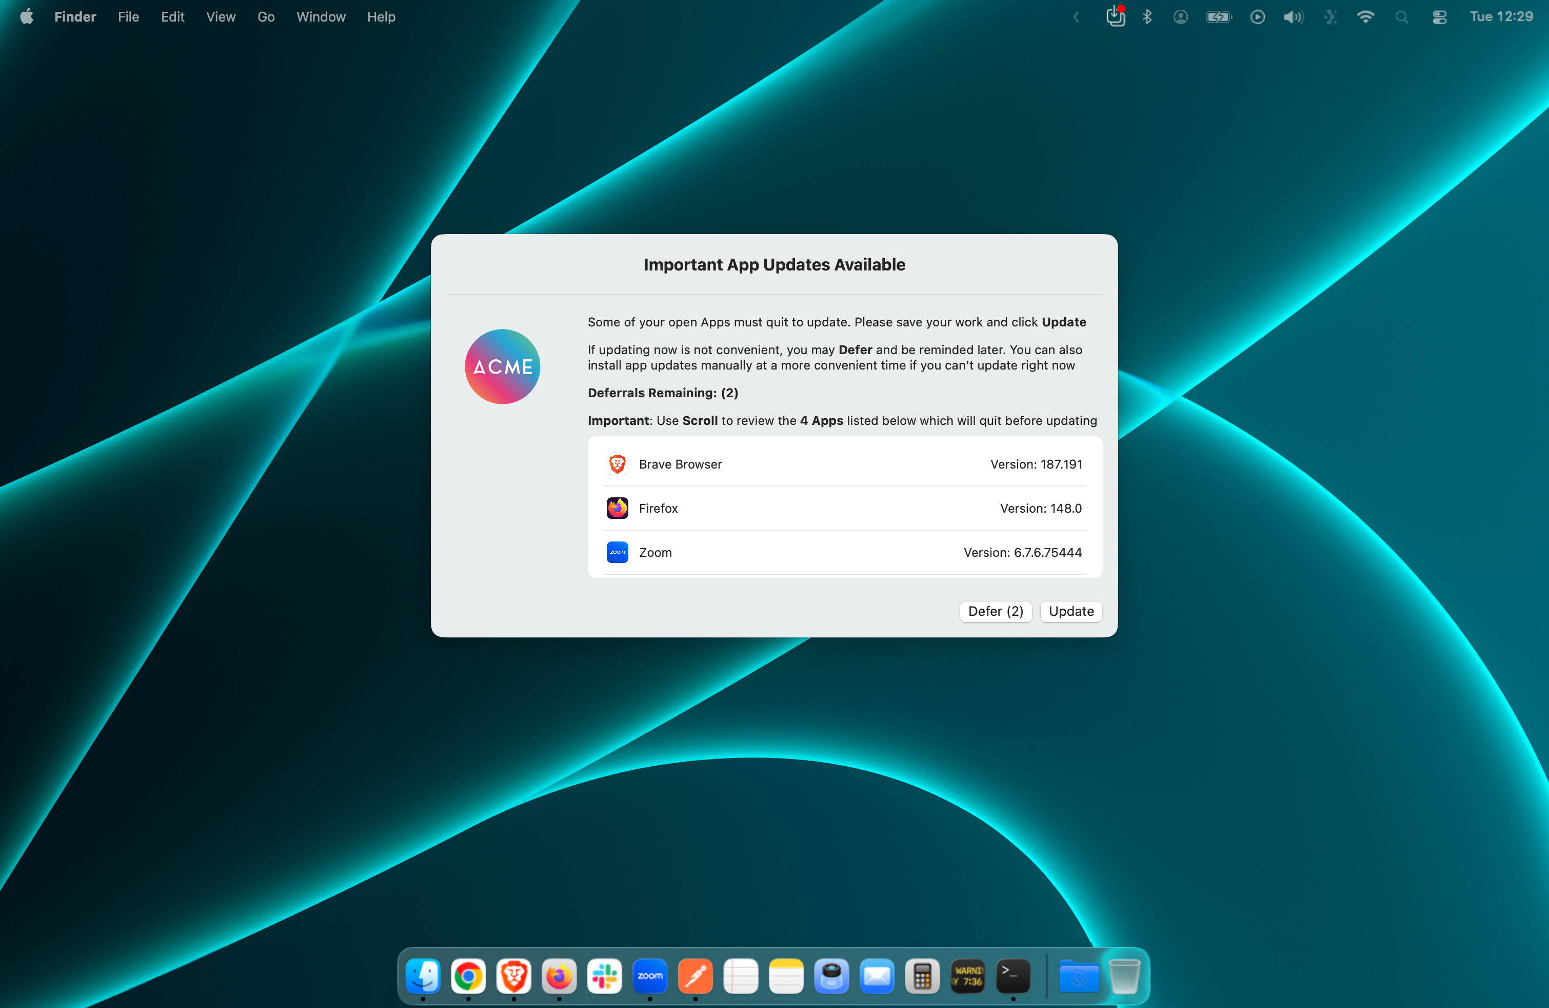Open Google Chrome from the Dock

tap(468, 976)
